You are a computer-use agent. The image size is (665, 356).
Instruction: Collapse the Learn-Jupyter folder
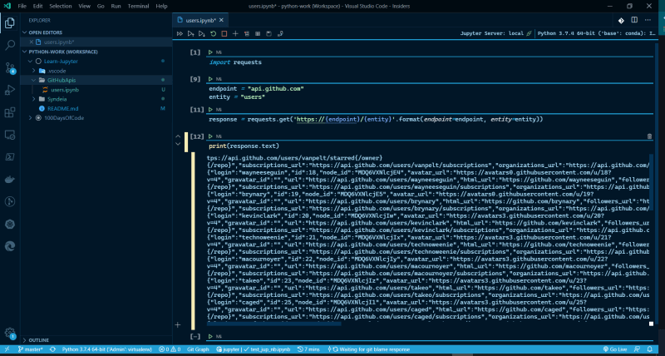click(x=30, y=61)
